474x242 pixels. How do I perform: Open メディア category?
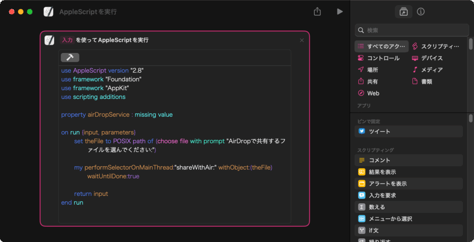pyautogui.click(x=427, y=70)
